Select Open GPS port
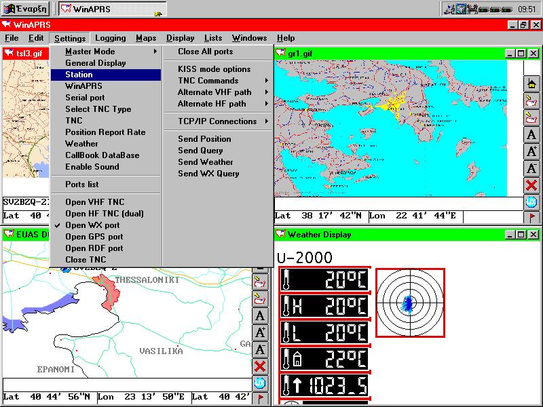 [106, 237]
